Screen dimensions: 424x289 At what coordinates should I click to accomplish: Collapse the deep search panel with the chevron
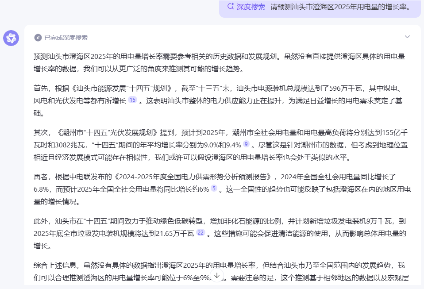(x=407, y=37)
